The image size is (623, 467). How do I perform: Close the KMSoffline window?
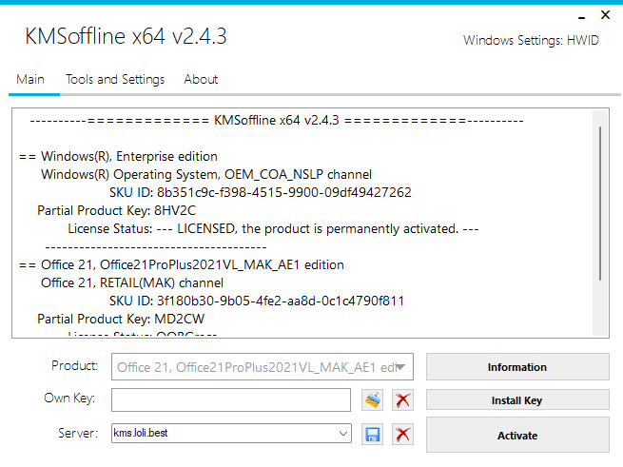[x=605, y=15]
